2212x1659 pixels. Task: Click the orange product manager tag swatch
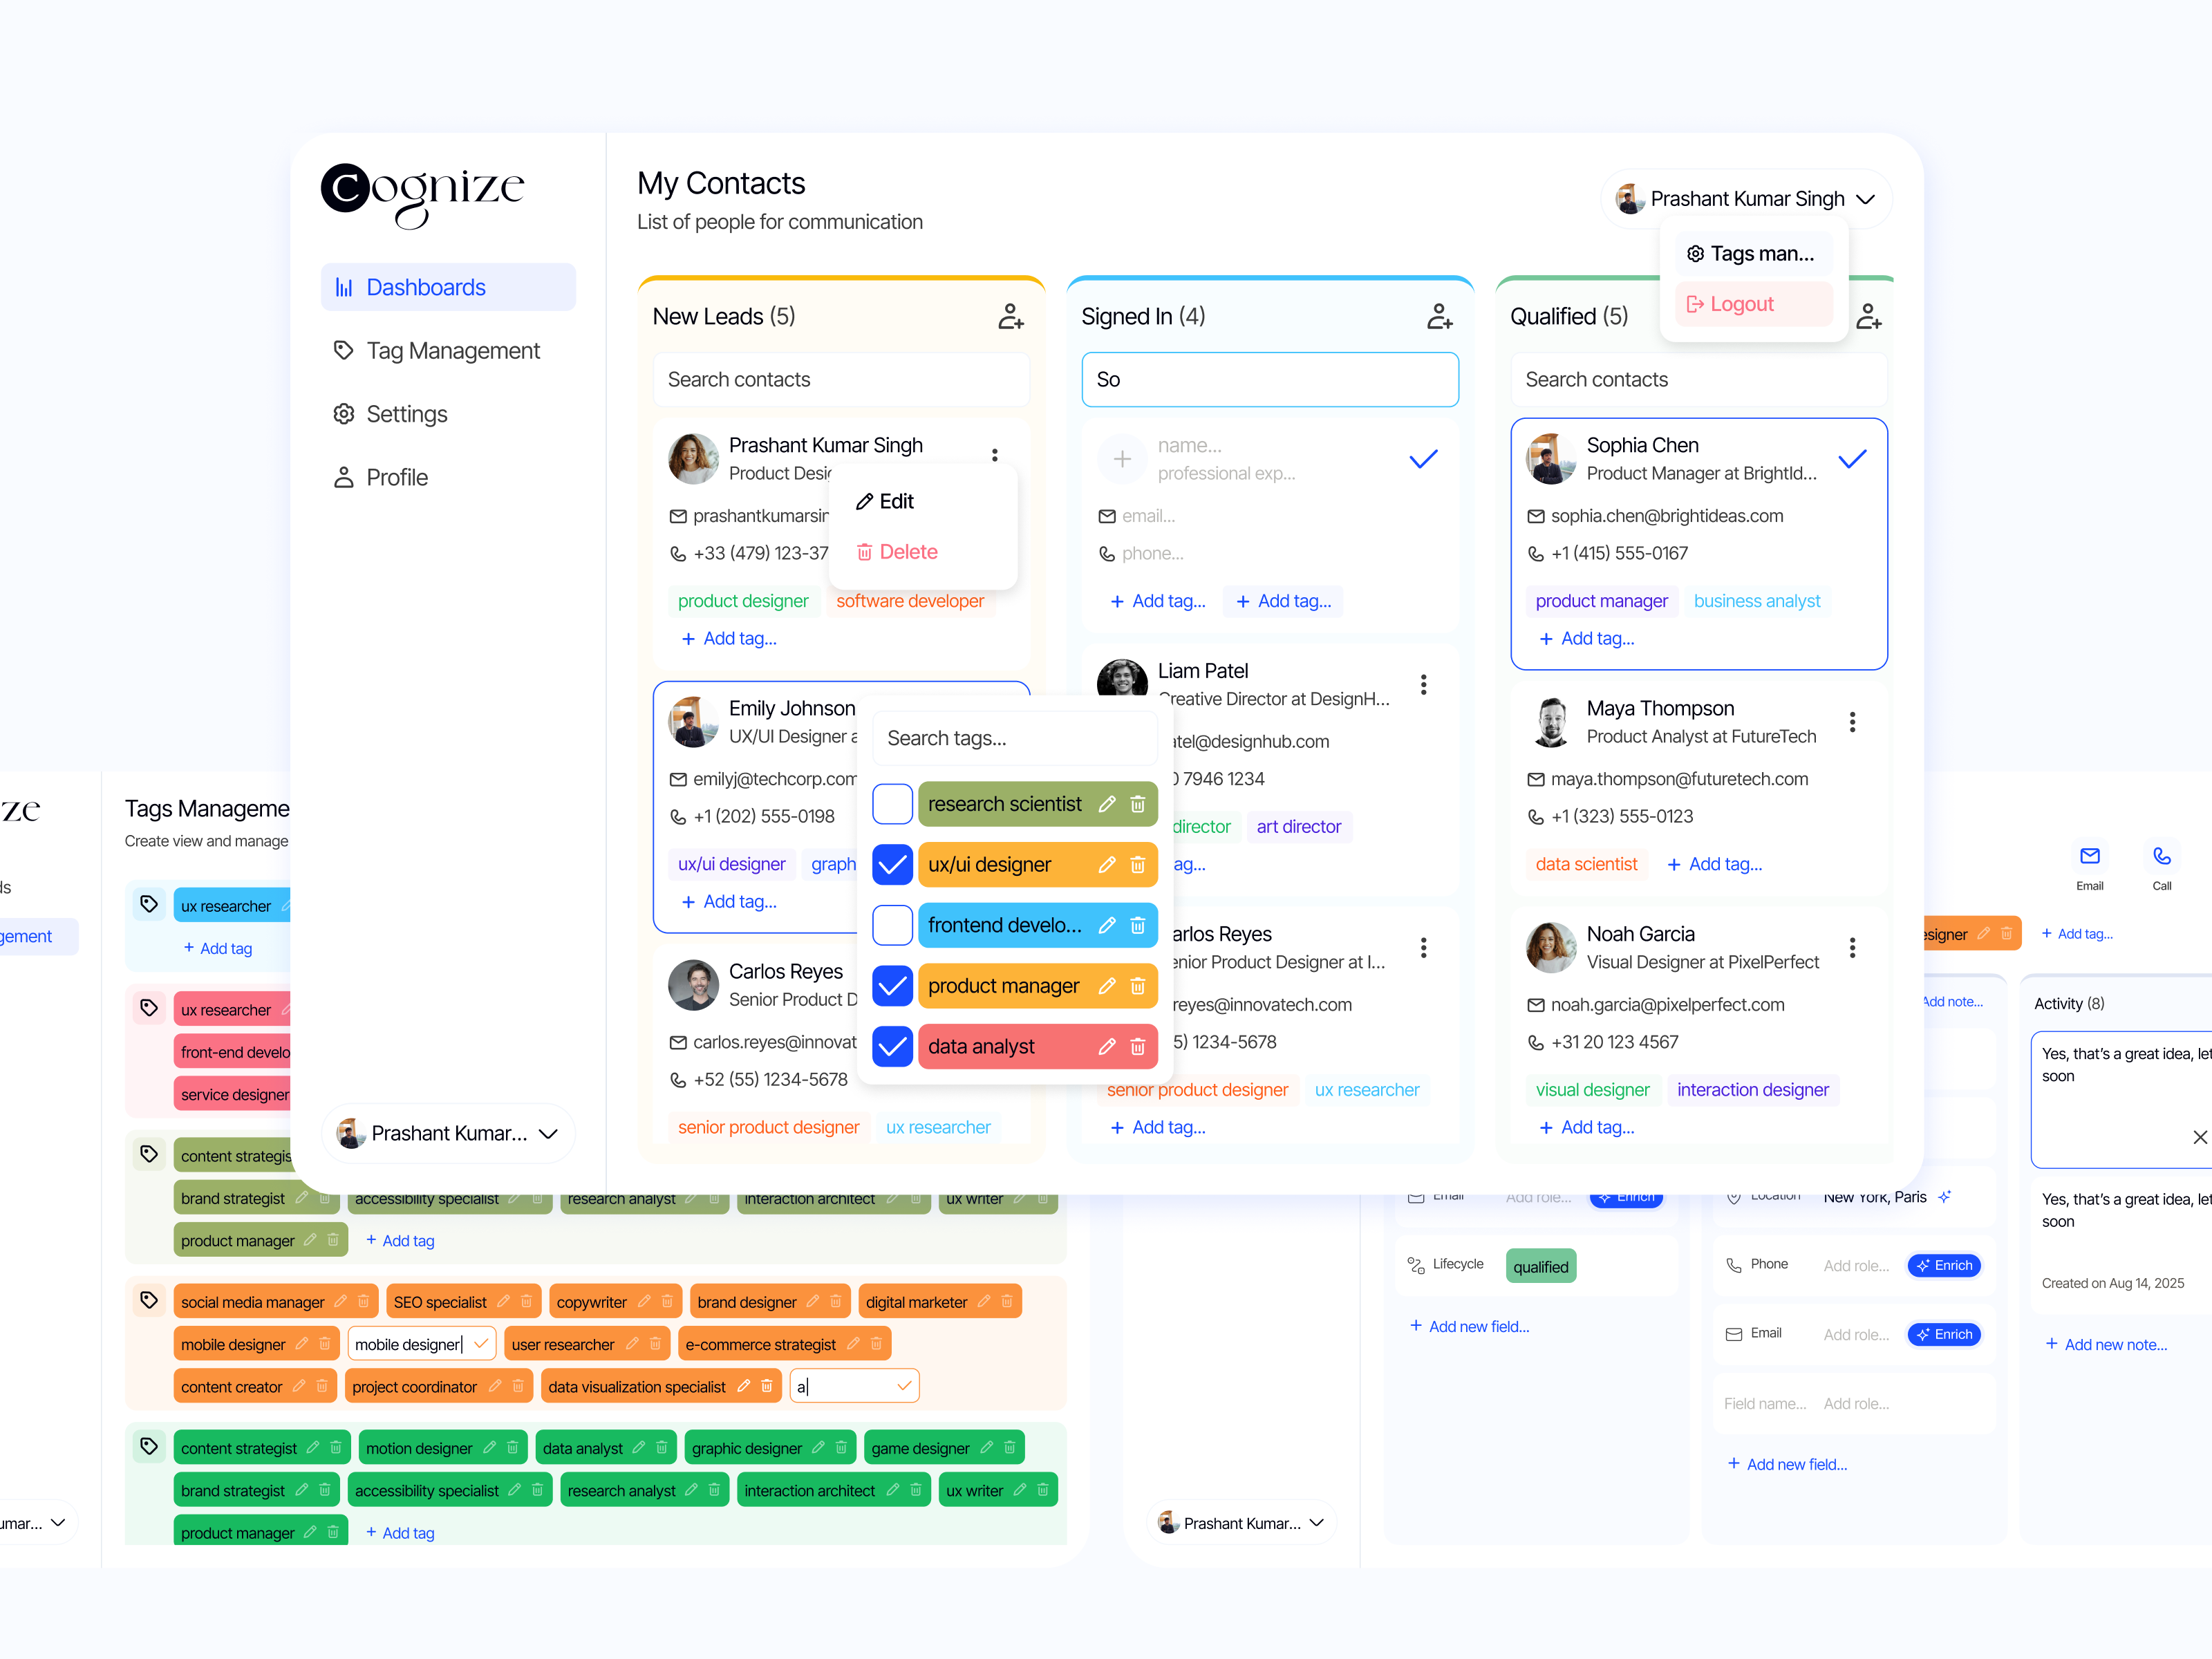click(1003, 986)
